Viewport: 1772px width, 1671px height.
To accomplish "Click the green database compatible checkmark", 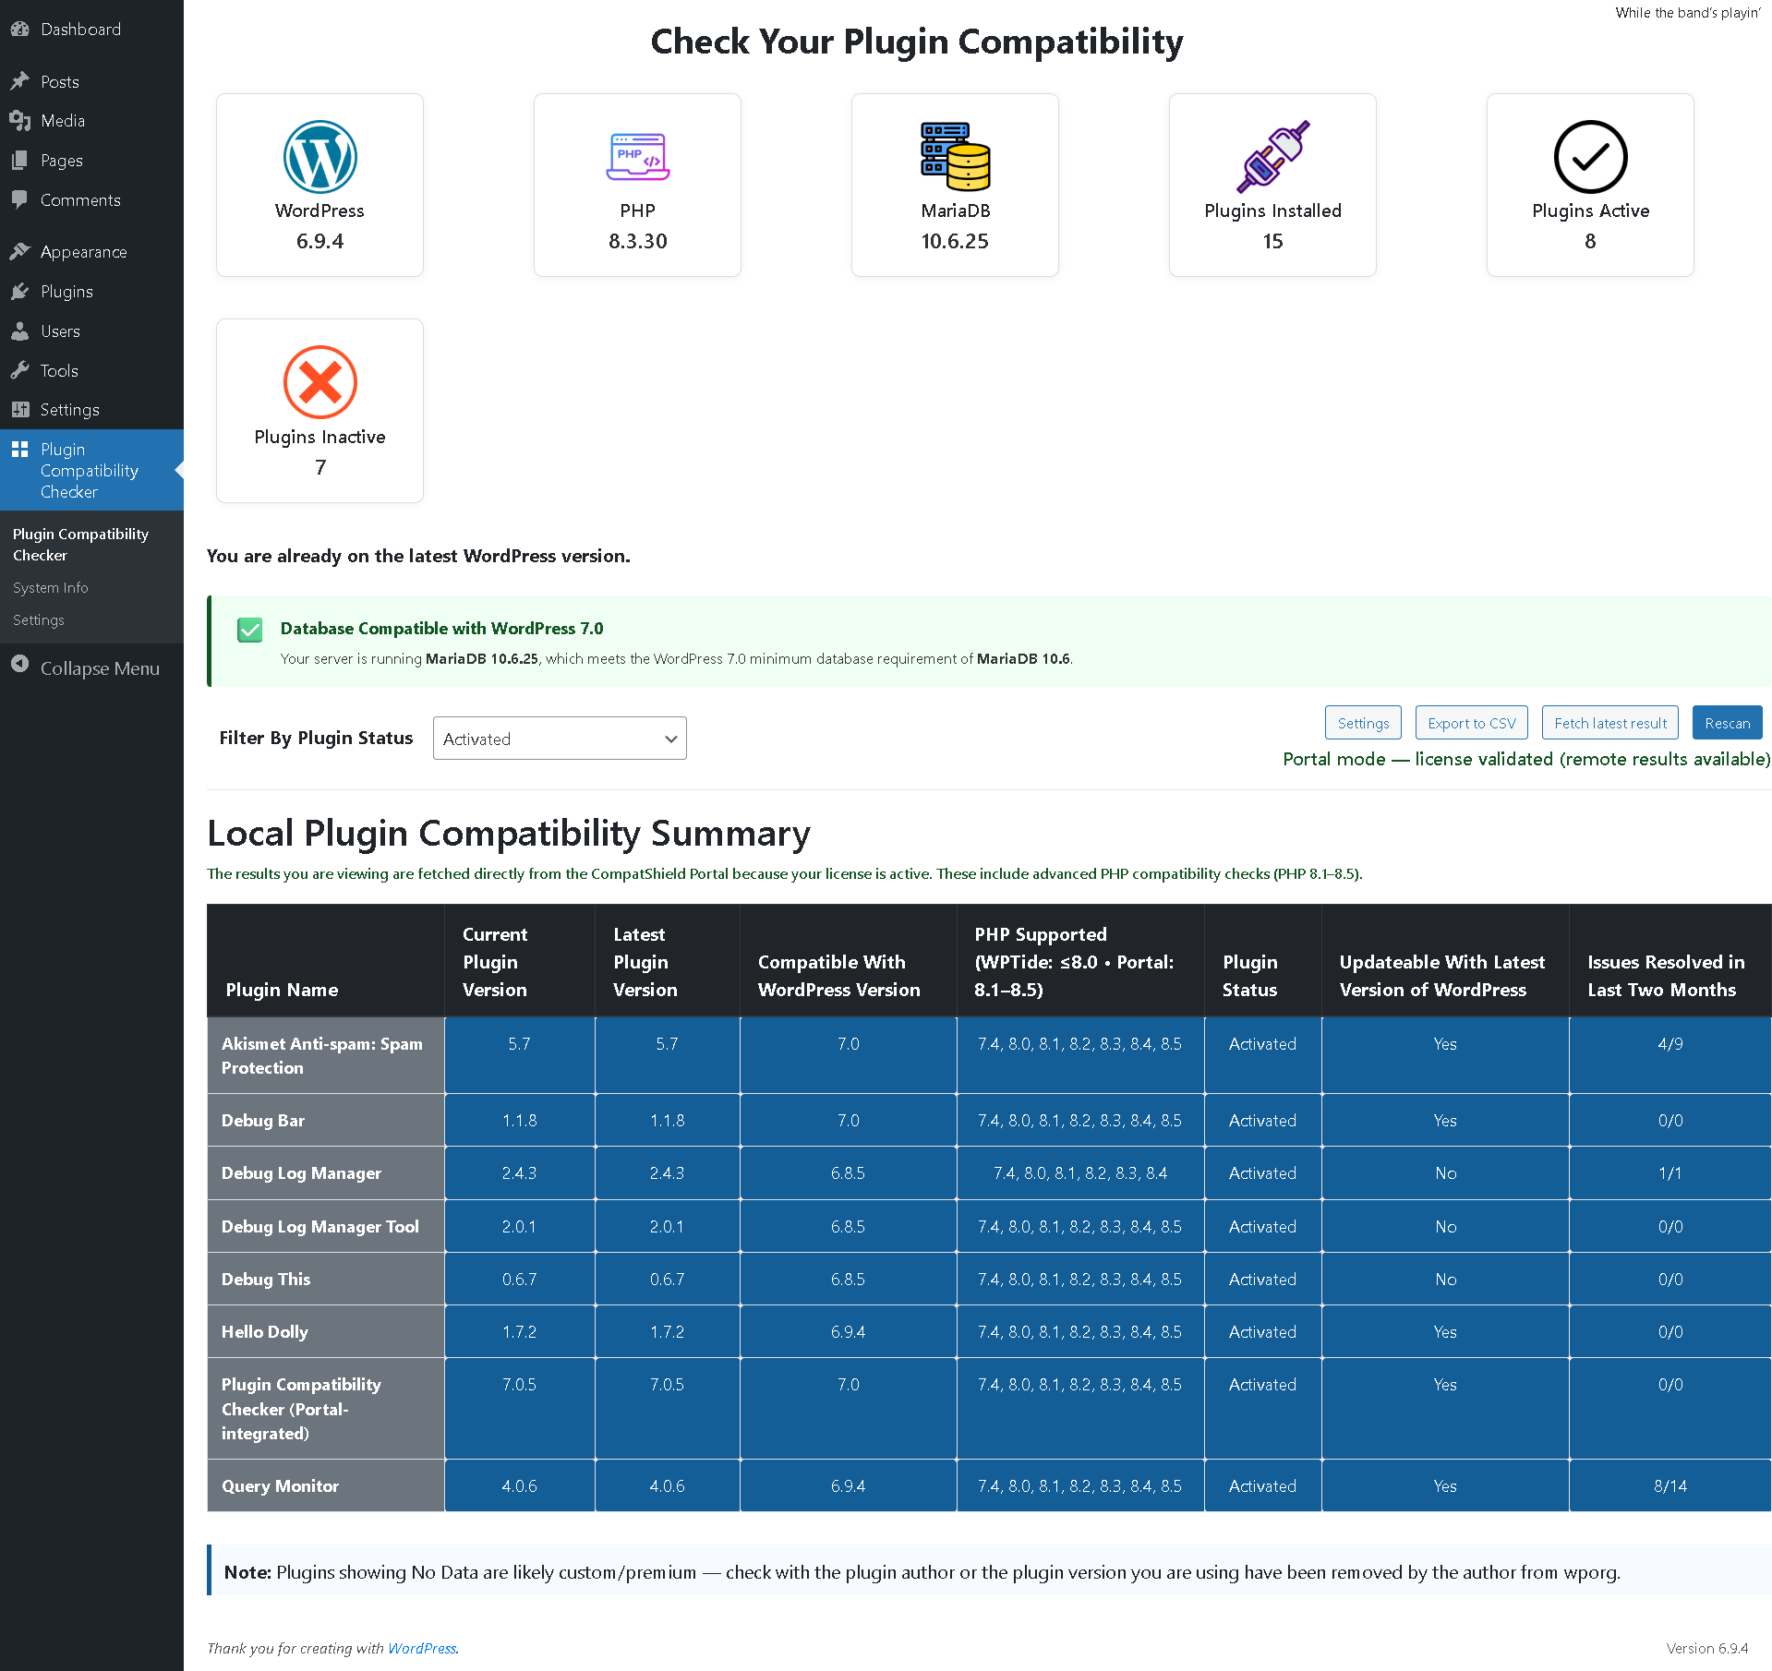I will [250, 630].
